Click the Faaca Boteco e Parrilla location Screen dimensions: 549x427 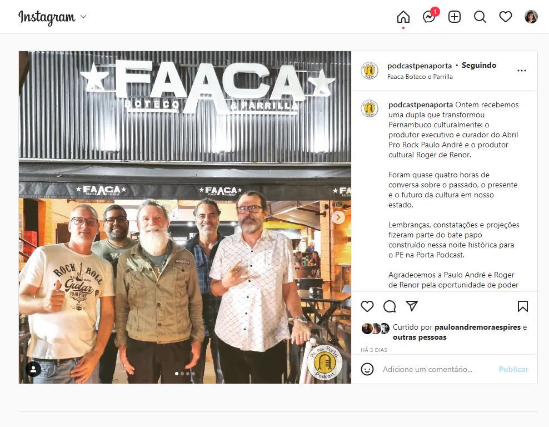[x=420, y=77]
